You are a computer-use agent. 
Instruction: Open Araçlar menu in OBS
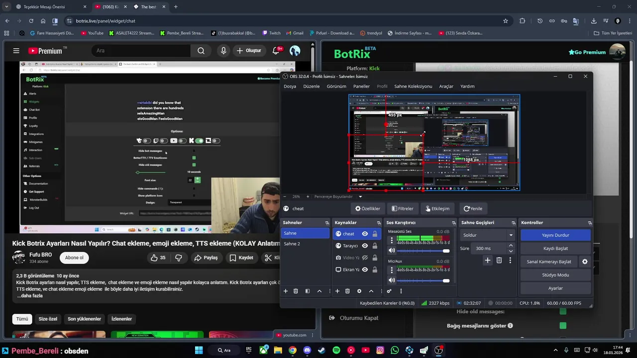click(x=446, y=87)
